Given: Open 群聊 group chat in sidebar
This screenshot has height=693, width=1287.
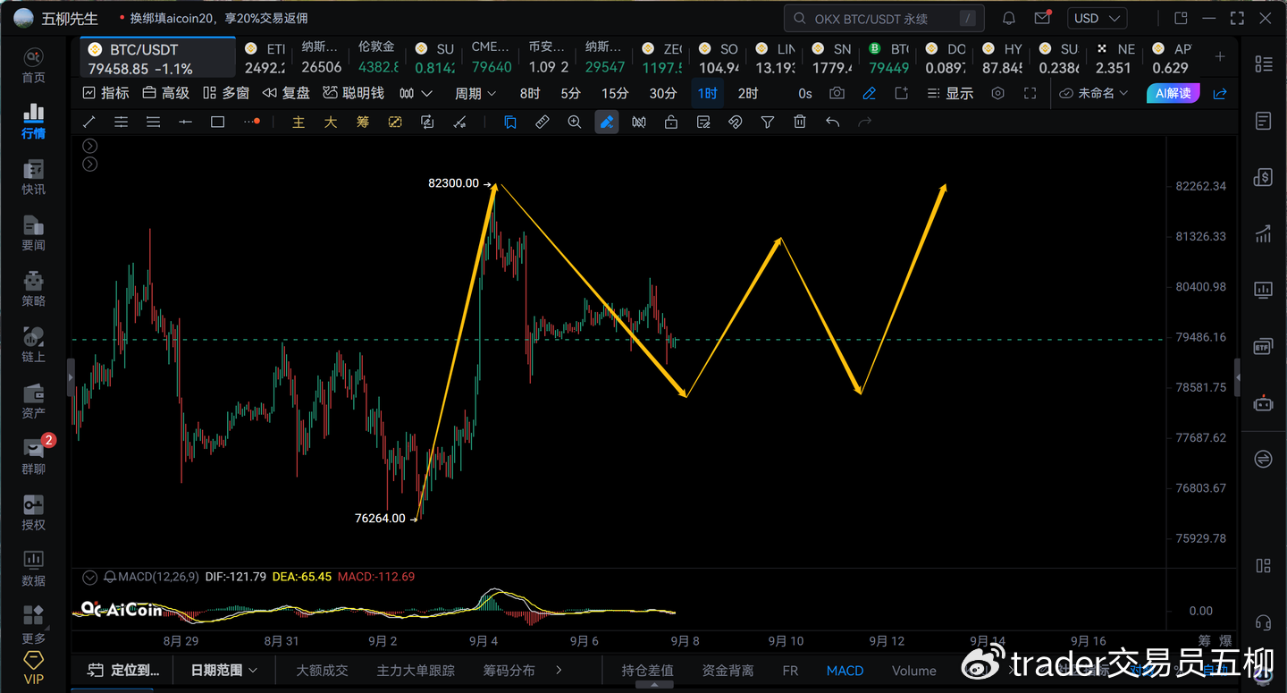Looking at the screenshot, I should [x=33, y=455].
